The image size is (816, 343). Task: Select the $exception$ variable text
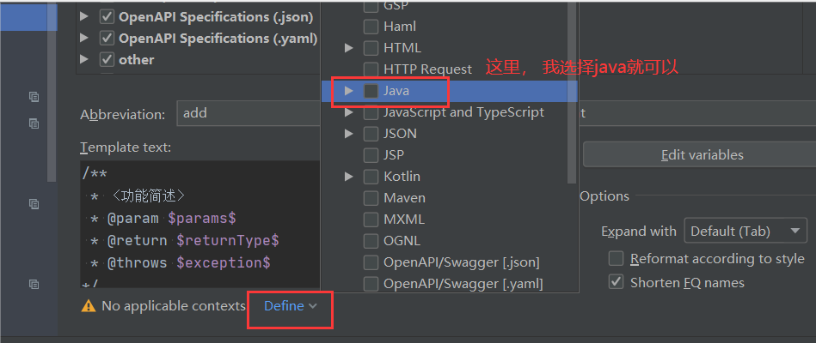coord(224,263)
